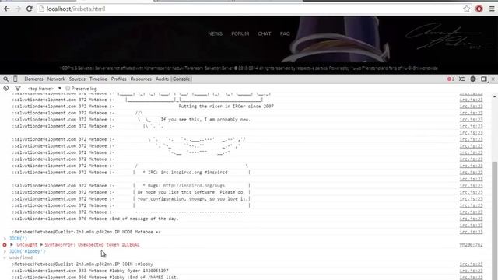498x280 pixels.
Task: Open the Sources tab
Action: tap(77, 79)
